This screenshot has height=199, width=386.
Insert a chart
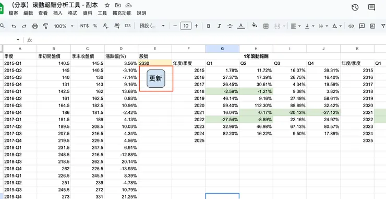[372, 26]
